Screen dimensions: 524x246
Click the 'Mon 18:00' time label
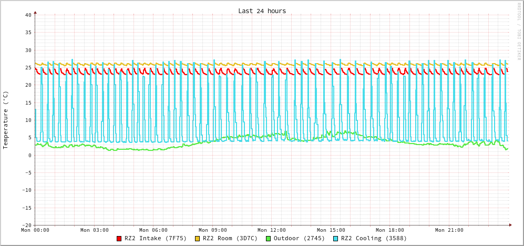(x=390, y=230)
